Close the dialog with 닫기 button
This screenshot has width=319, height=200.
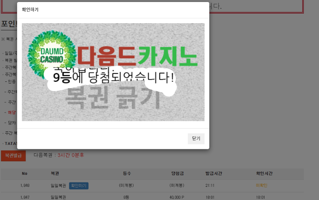[196, 139]
